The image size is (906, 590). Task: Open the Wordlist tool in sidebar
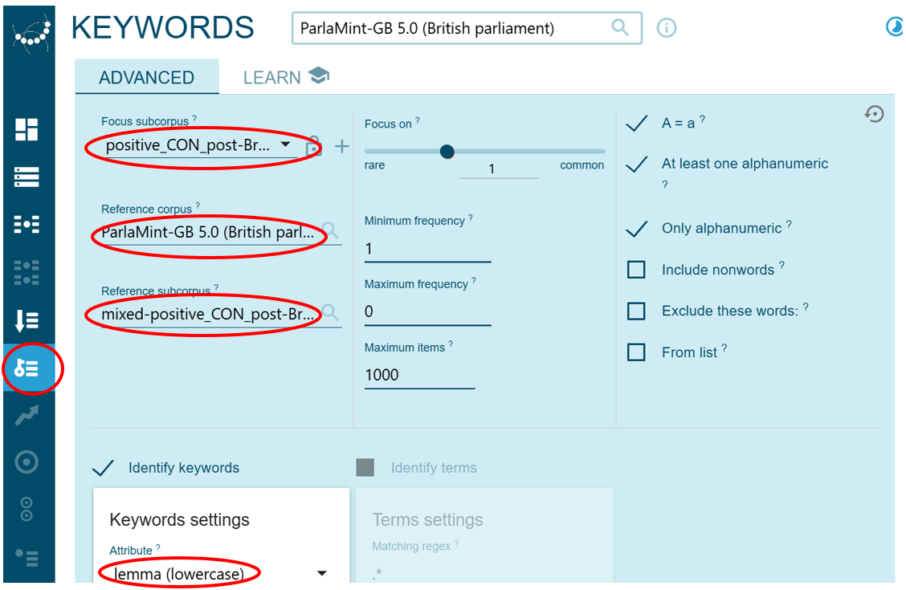tap(27, 321)
